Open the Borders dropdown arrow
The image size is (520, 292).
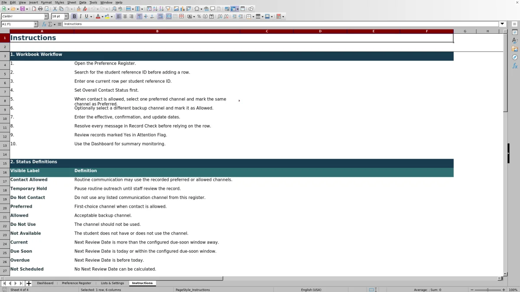(253, 16)
